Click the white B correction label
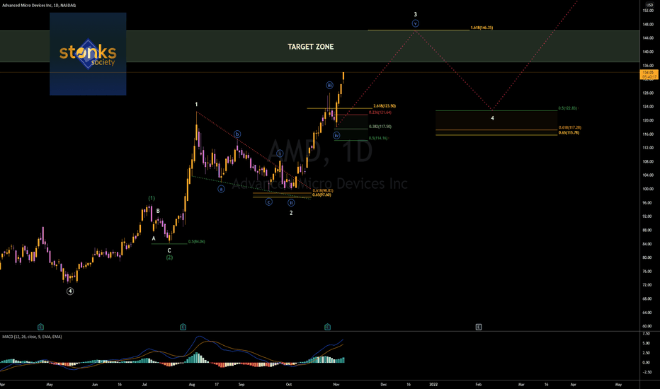Screen dimensions: 660x389 click(158, 211)
